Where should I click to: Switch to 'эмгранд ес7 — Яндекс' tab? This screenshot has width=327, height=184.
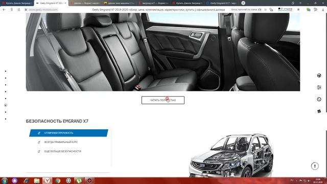(153, 3)
